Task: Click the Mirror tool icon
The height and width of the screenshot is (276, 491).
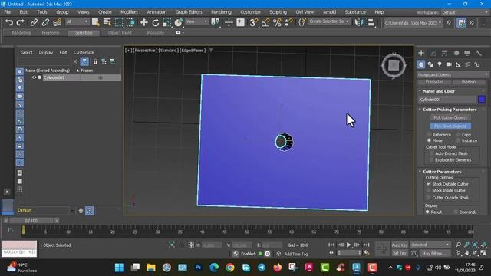Action: [x=358, y=22]
